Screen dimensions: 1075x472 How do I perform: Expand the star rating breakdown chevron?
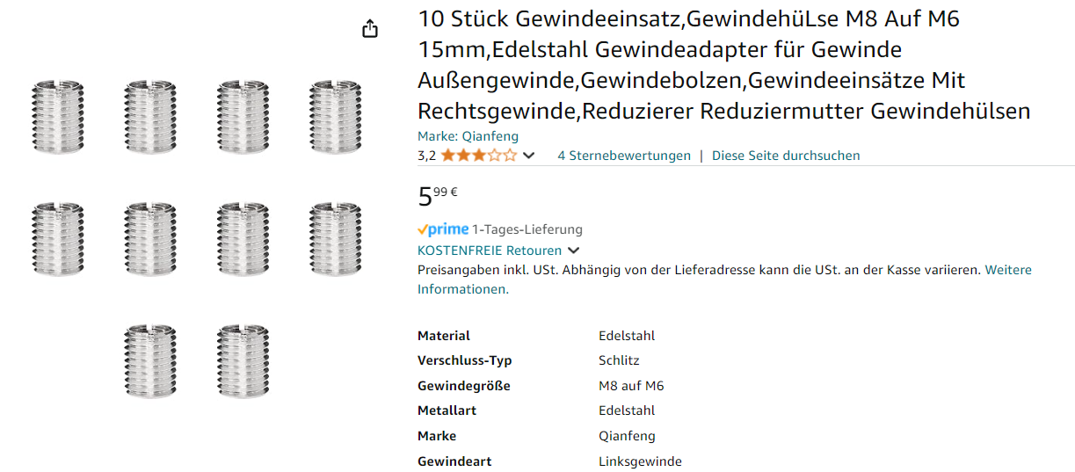click(528, 156)
